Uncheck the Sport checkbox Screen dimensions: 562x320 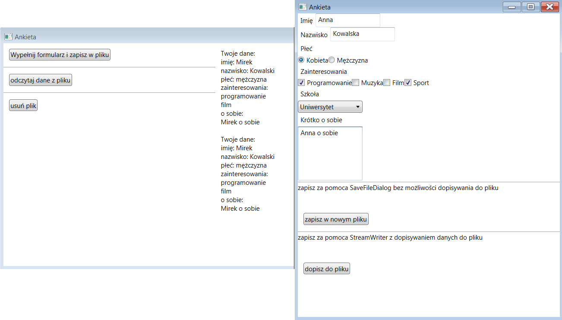click(x=408, y=83)
